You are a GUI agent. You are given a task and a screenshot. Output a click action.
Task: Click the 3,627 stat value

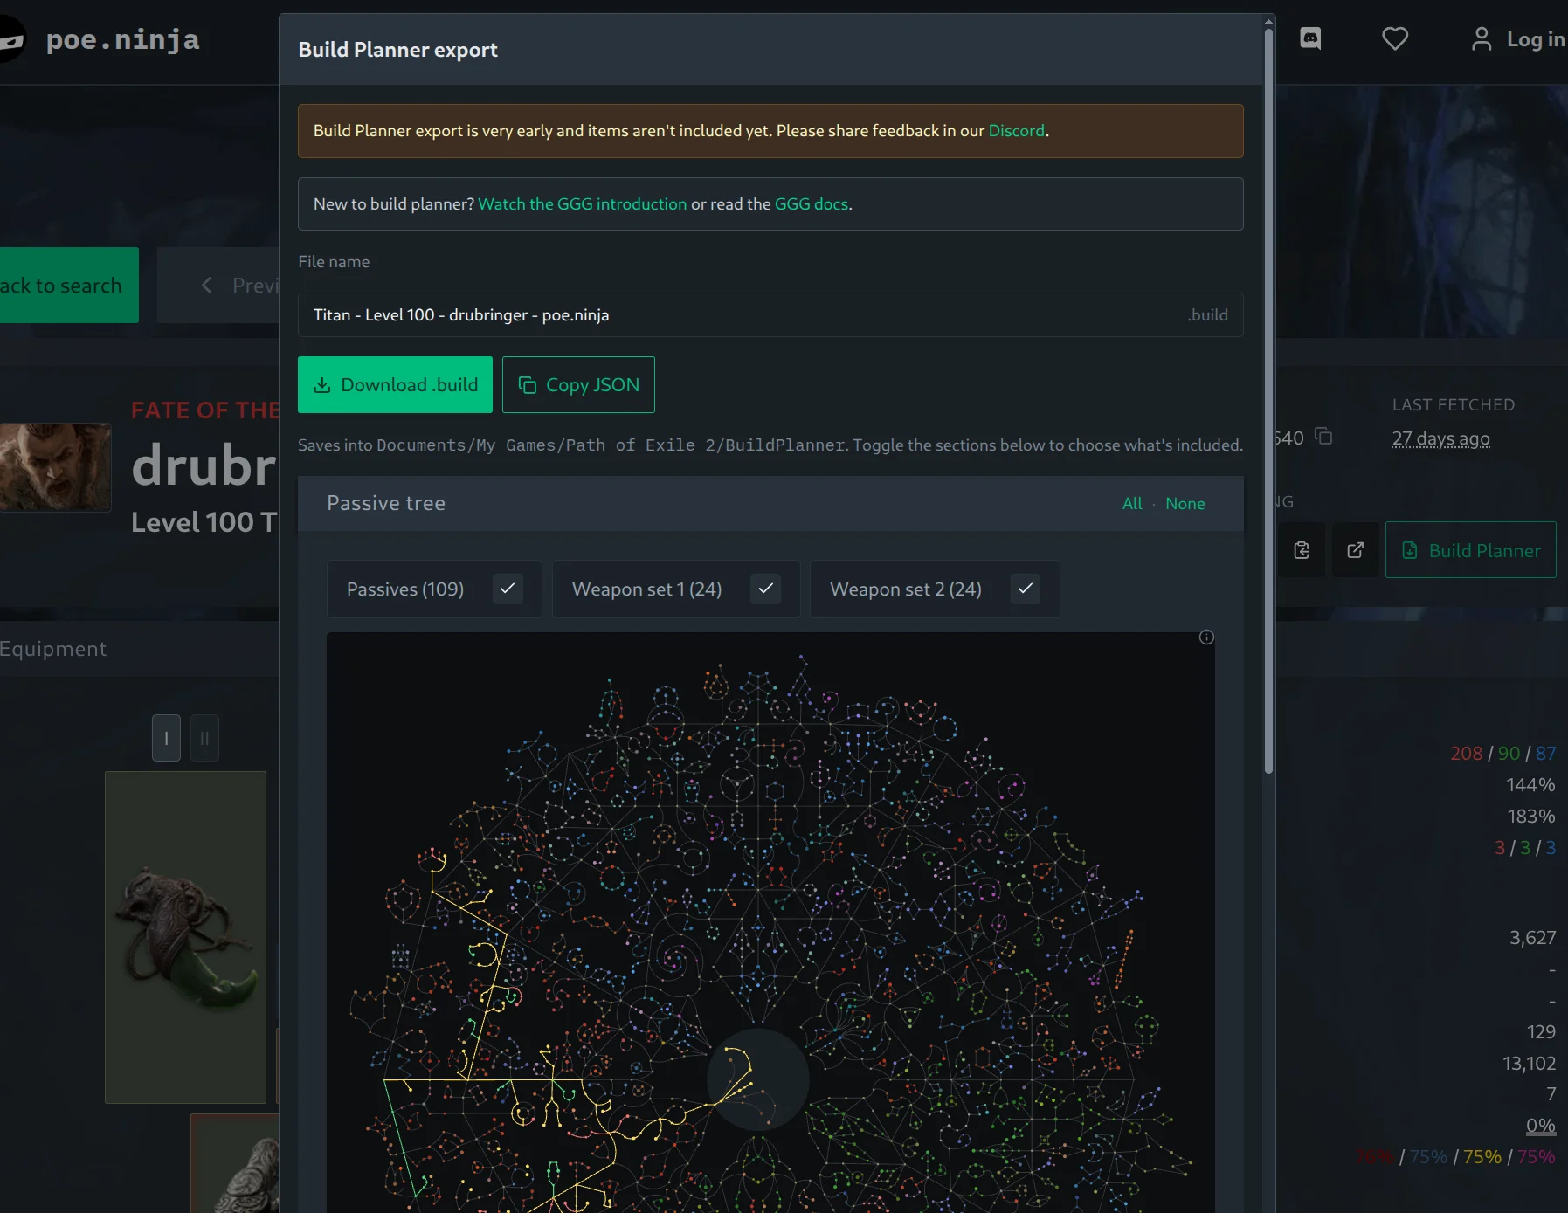[1533, 937]
